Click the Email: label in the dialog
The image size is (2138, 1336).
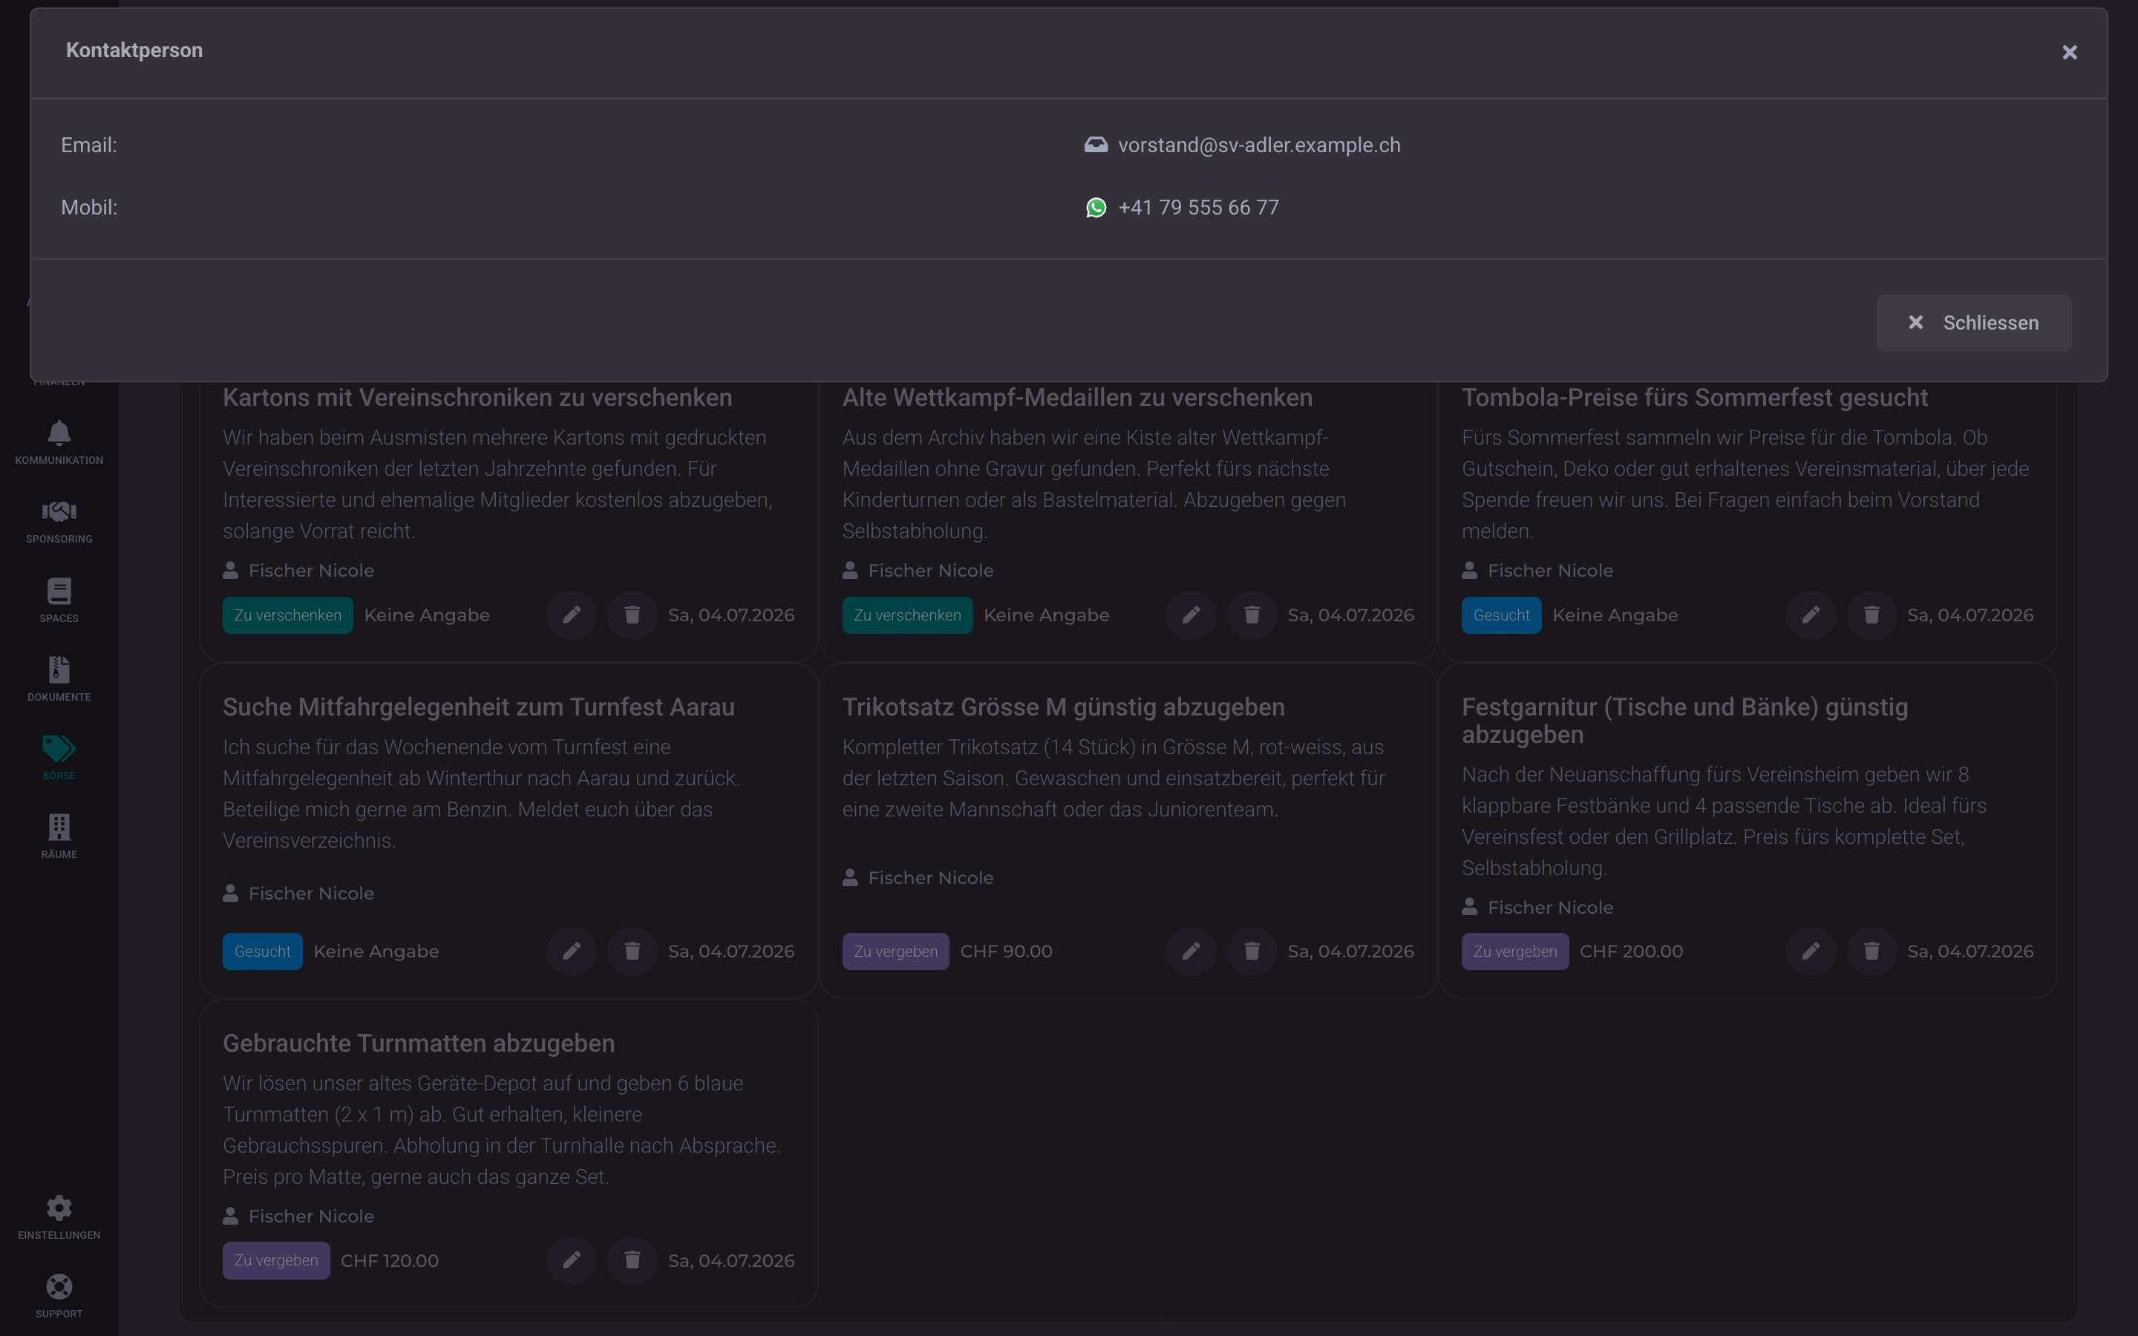tap(88, 145)
